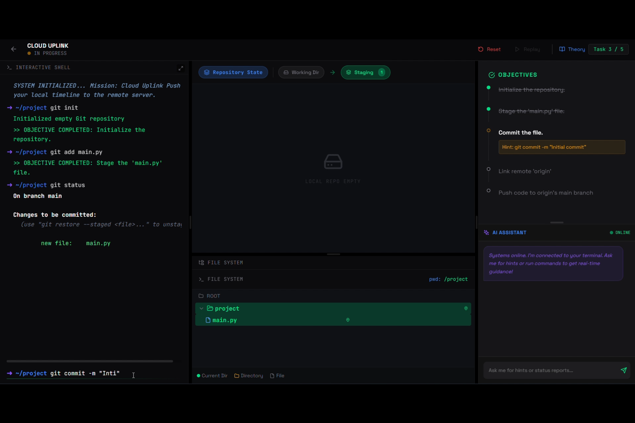Focus the AI assistant hint input field
The image size is (635, 423).
coord(550,370)
